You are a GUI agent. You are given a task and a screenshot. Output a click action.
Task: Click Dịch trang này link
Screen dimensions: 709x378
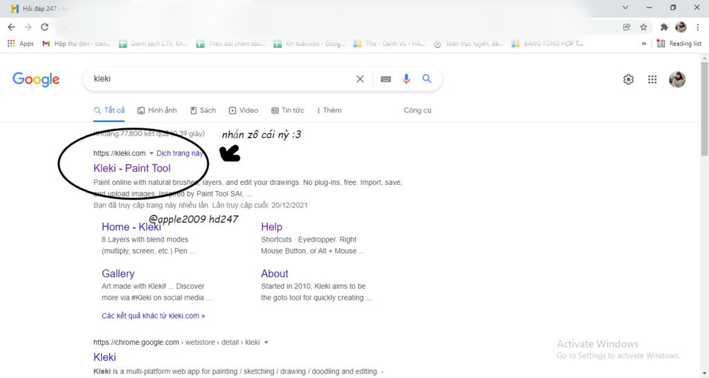pos(180,153)
